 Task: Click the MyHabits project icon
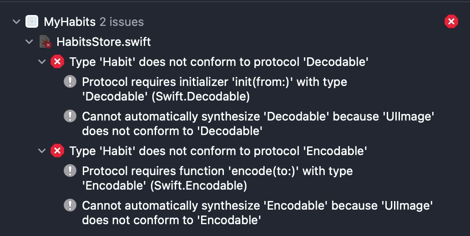32,21
